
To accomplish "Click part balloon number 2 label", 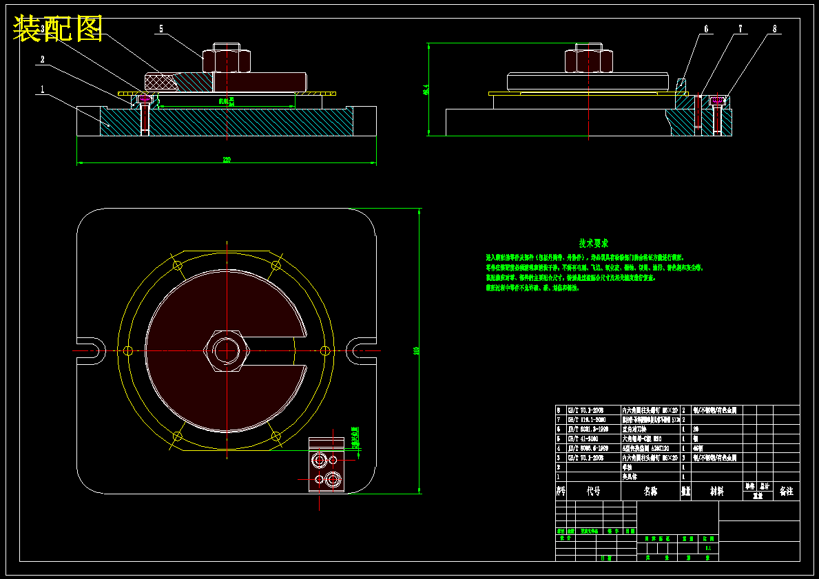I will pyautogui.click(x=42, y=59).
